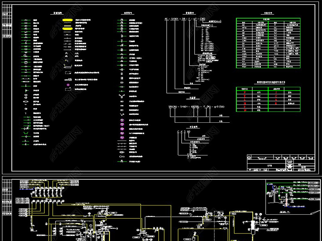The height and width of the screenshot is (241, 322).
Task: Select the "SP(CW) - S1001 - 68(88)" pipe code text
Action: [183, 107]
